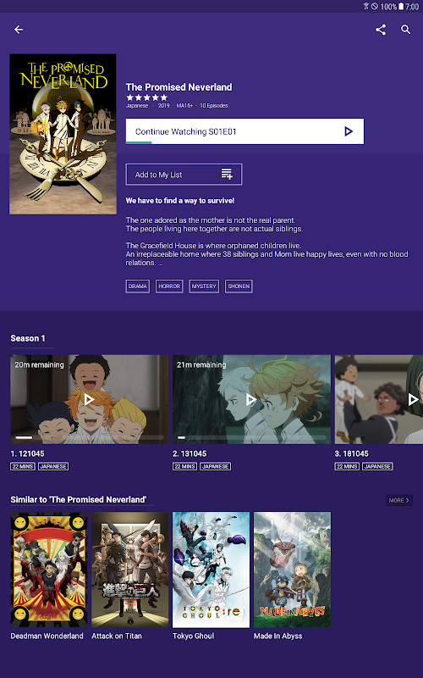Choose the SHONEN genre tag

pos(239,286)
